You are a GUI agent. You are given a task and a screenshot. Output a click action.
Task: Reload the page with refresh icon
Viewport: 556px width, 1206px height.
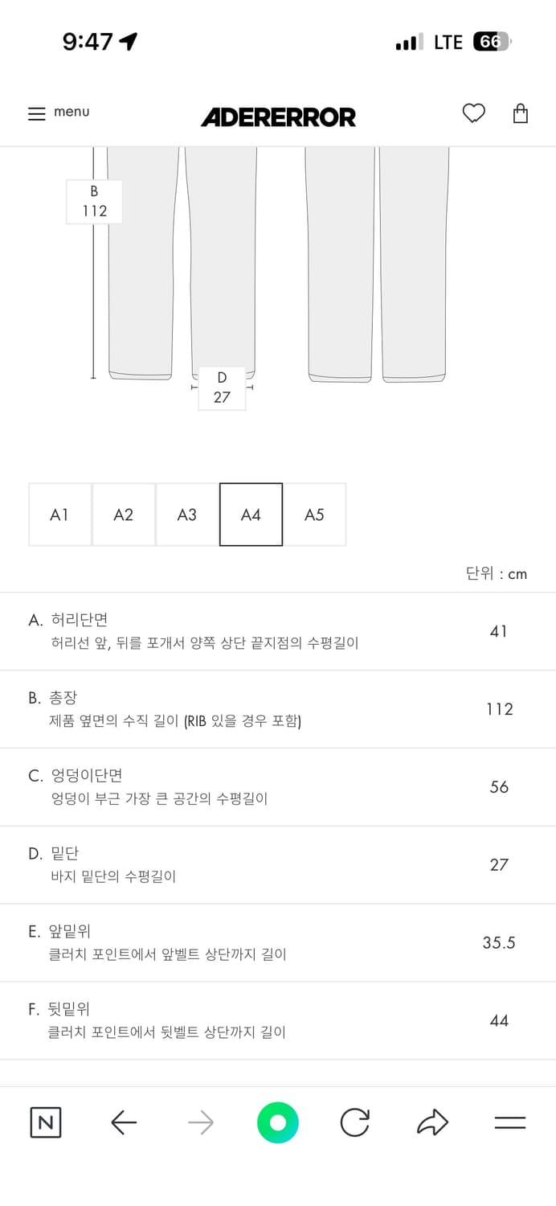coord(355,1122)
